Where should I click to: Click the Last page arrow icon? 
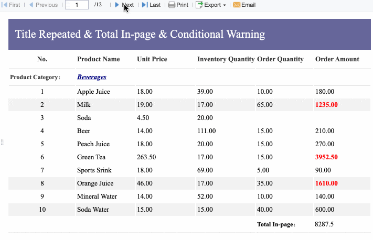(x=145, y=5)
